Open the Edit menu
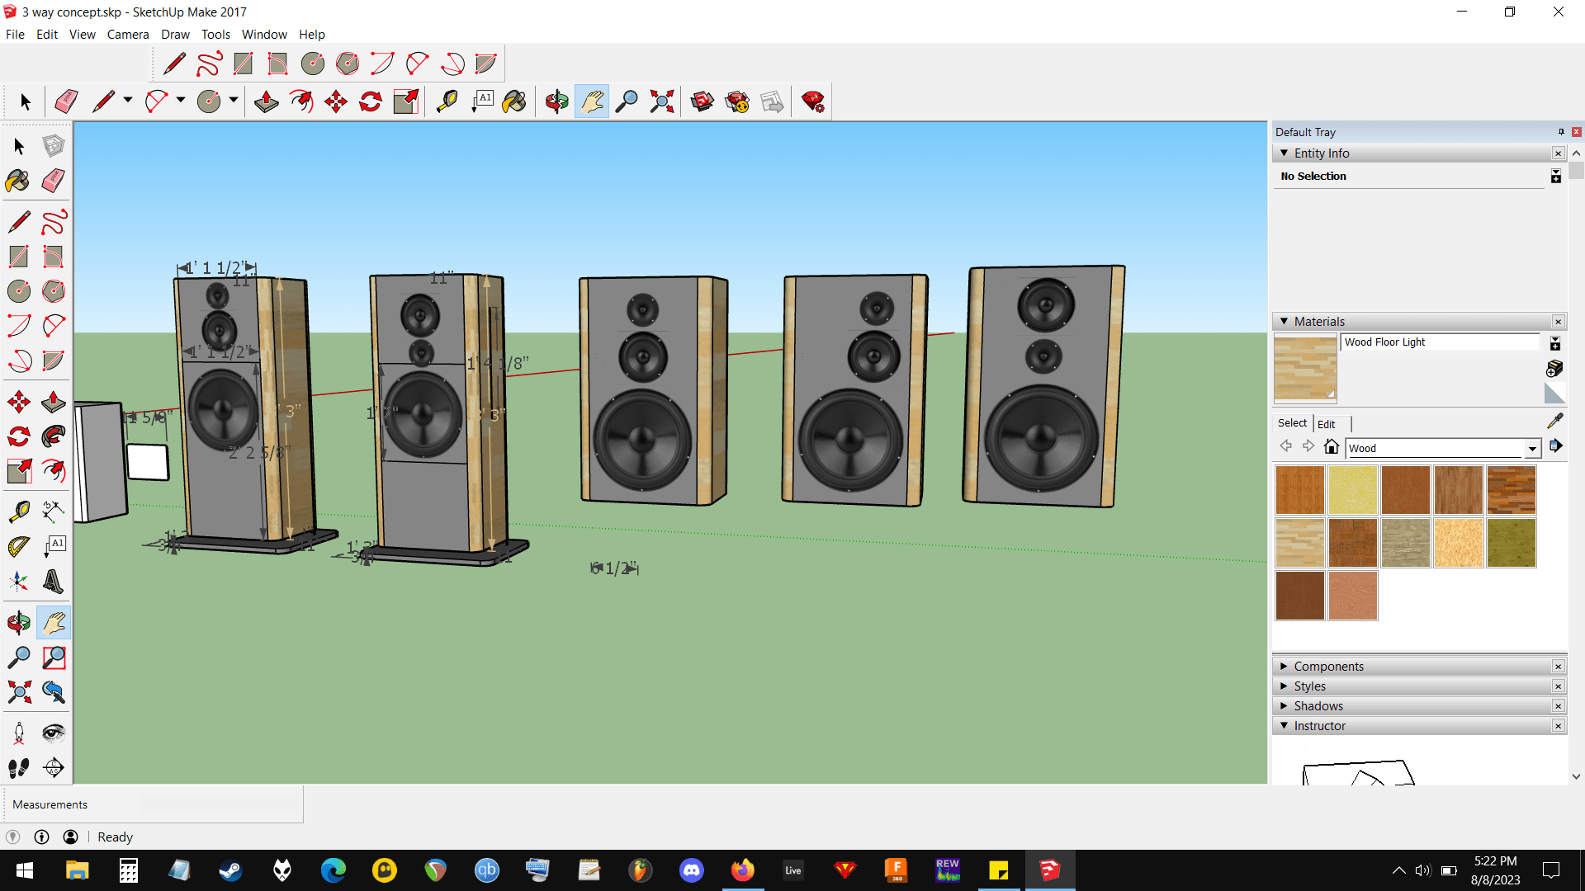1585x891 pixels. pyautogui.click(x=47, y=35)
